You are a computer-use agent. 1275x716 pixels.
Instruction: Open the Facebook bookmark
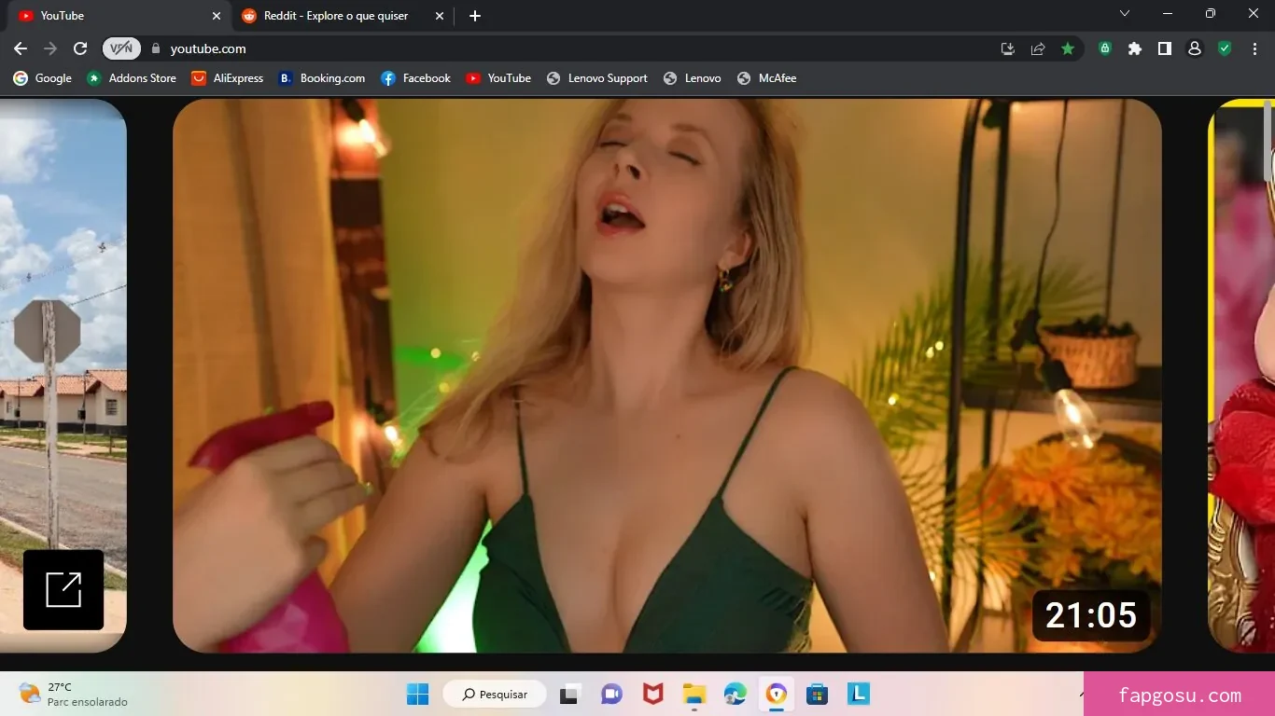click(x=416, y=78)
